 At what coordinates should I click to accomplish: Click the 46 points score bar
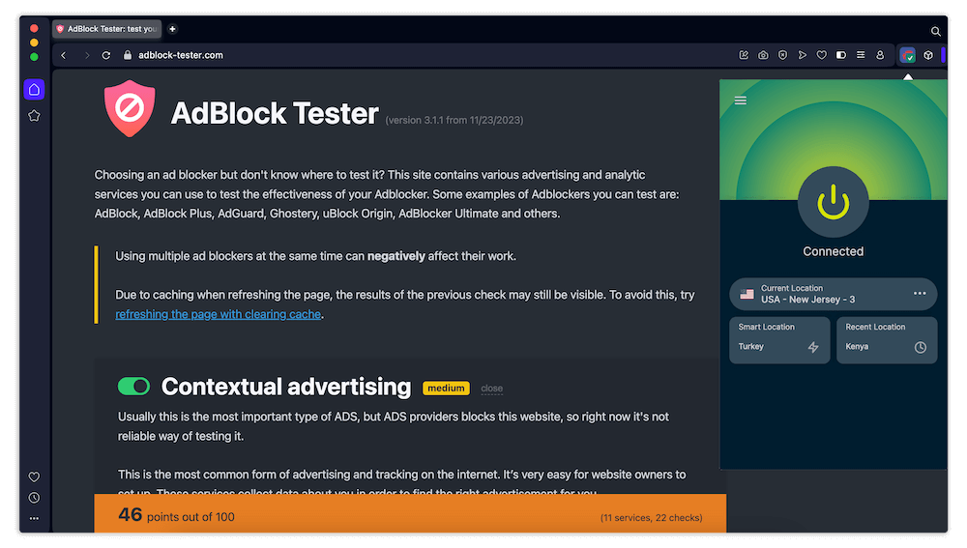click(x=410, y=513)
